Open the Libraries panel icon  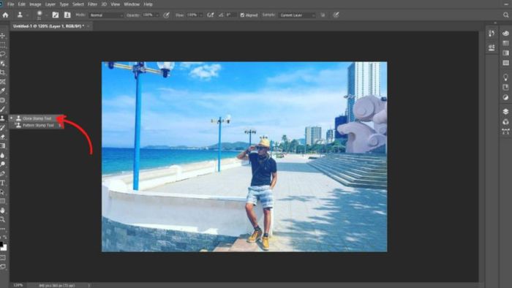[x=505, y=88]
